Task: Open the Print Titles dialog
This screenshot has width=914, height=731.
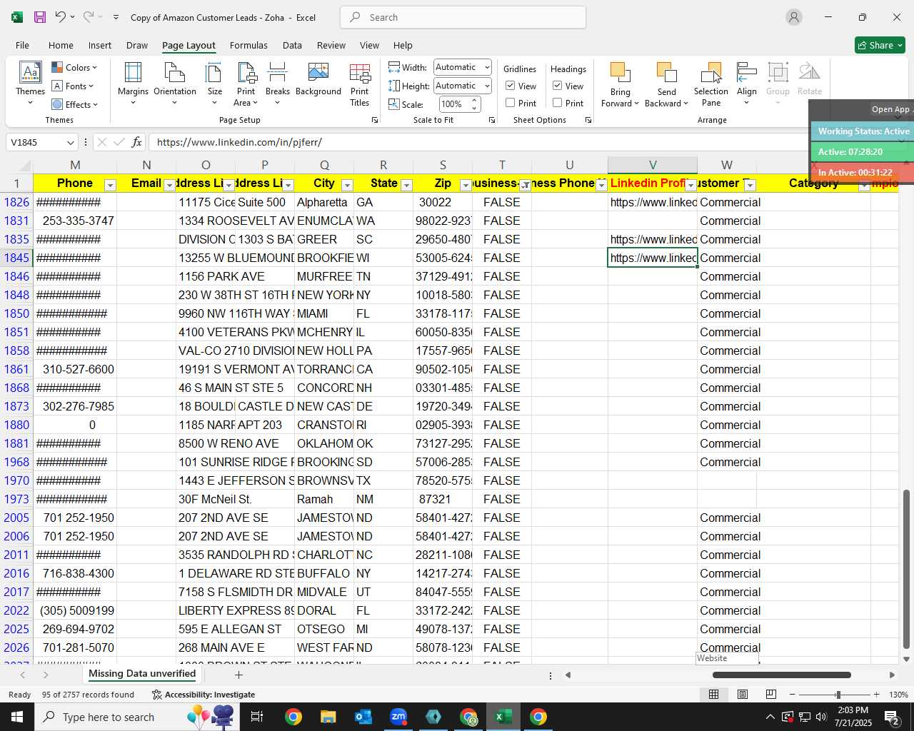Action: [x=360, y=84]
